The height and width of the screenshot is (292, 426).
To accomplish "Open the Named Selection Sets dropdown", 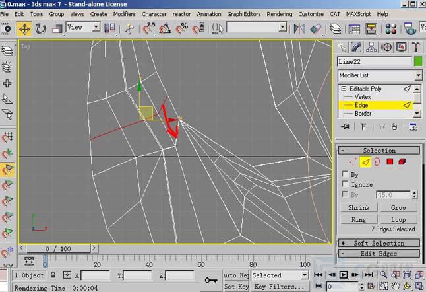I will (257, 27).
